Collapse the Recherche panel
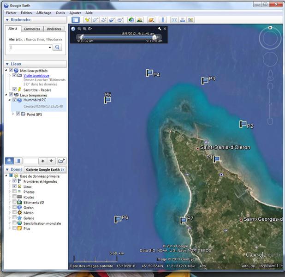Screen dimensions: 285x277 [x=7, y=20]
